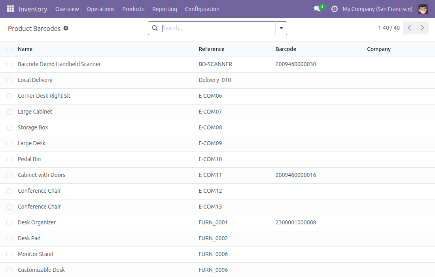
Task: Select the E-COM13 Conference Chair checkbox
Action: [x=9, y=207]
